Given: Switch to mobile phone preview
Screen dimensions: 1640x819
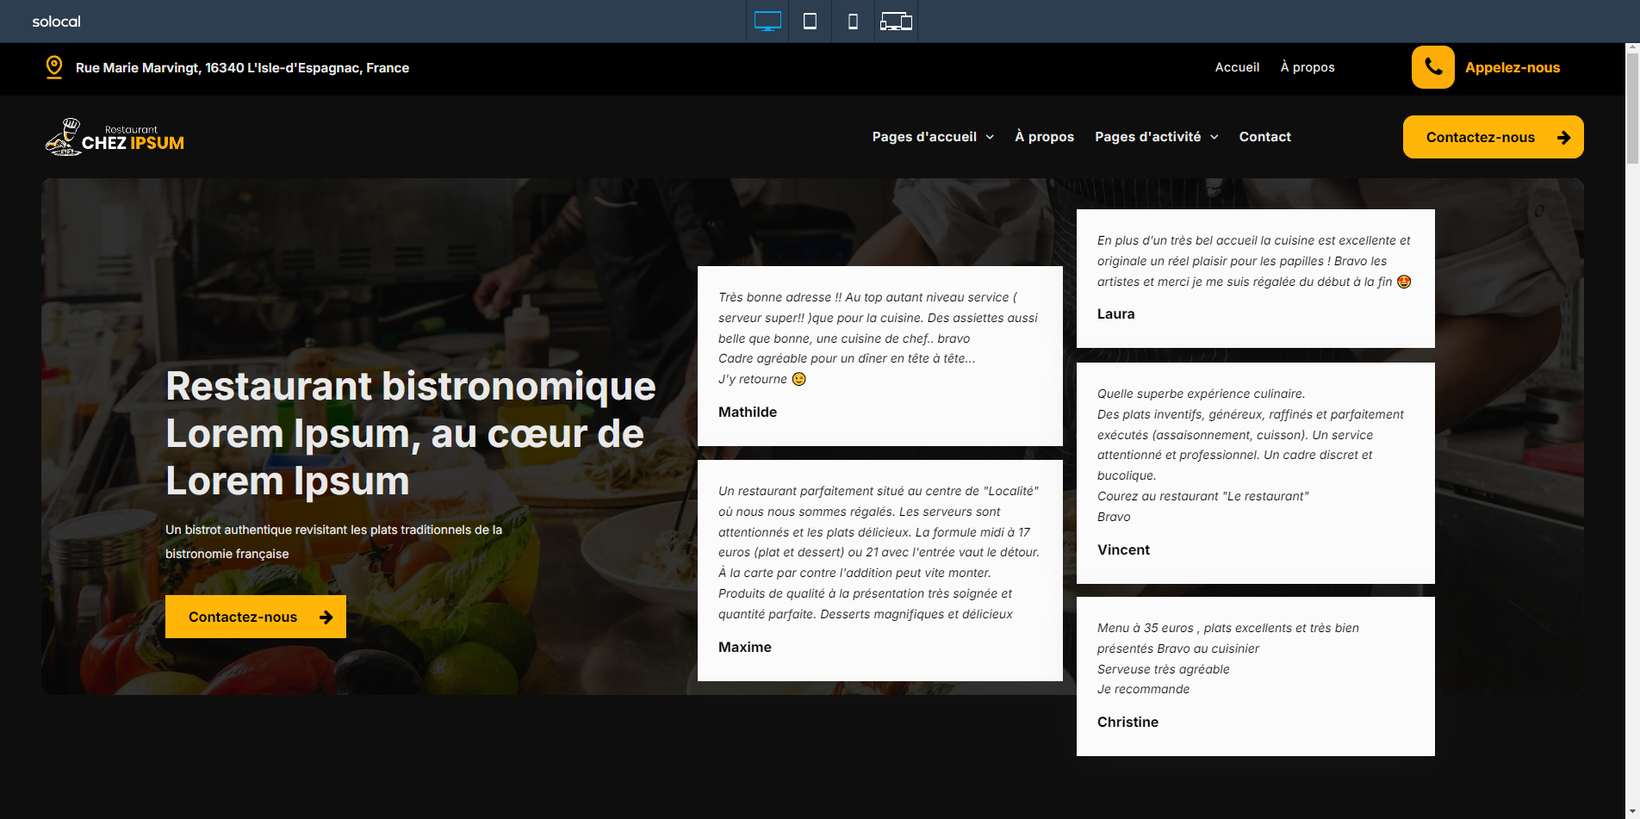Looking at the screenshot, I should (x=853, y=22).
